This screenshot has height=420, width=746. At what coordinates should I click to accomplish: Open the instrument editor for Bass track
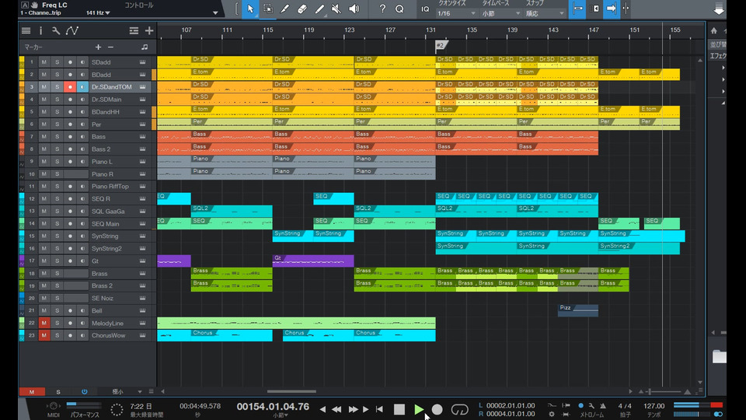tap(143, 137)
